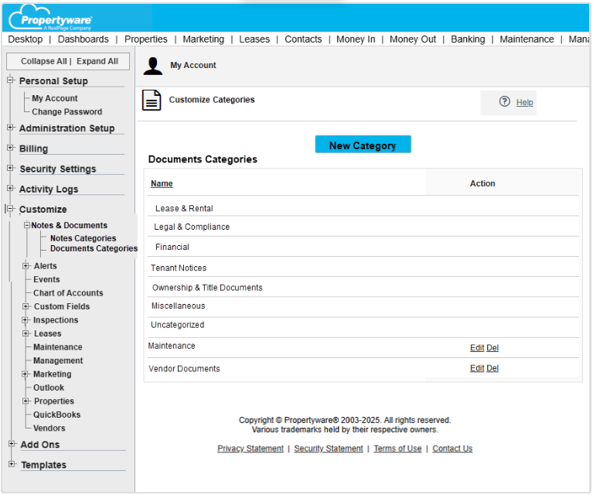This screenshot has width=593, height=495.
Task: Open the Money In menu
Action: click(x=356, y=39)
